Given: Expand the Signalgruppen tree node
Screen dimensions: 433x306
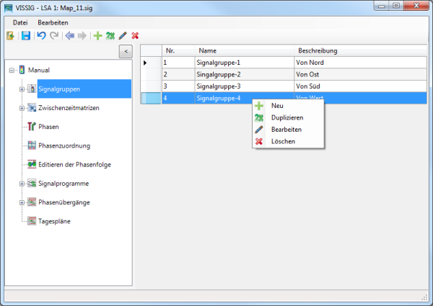Looking at the screenshot, I should [x=22, y=89].
